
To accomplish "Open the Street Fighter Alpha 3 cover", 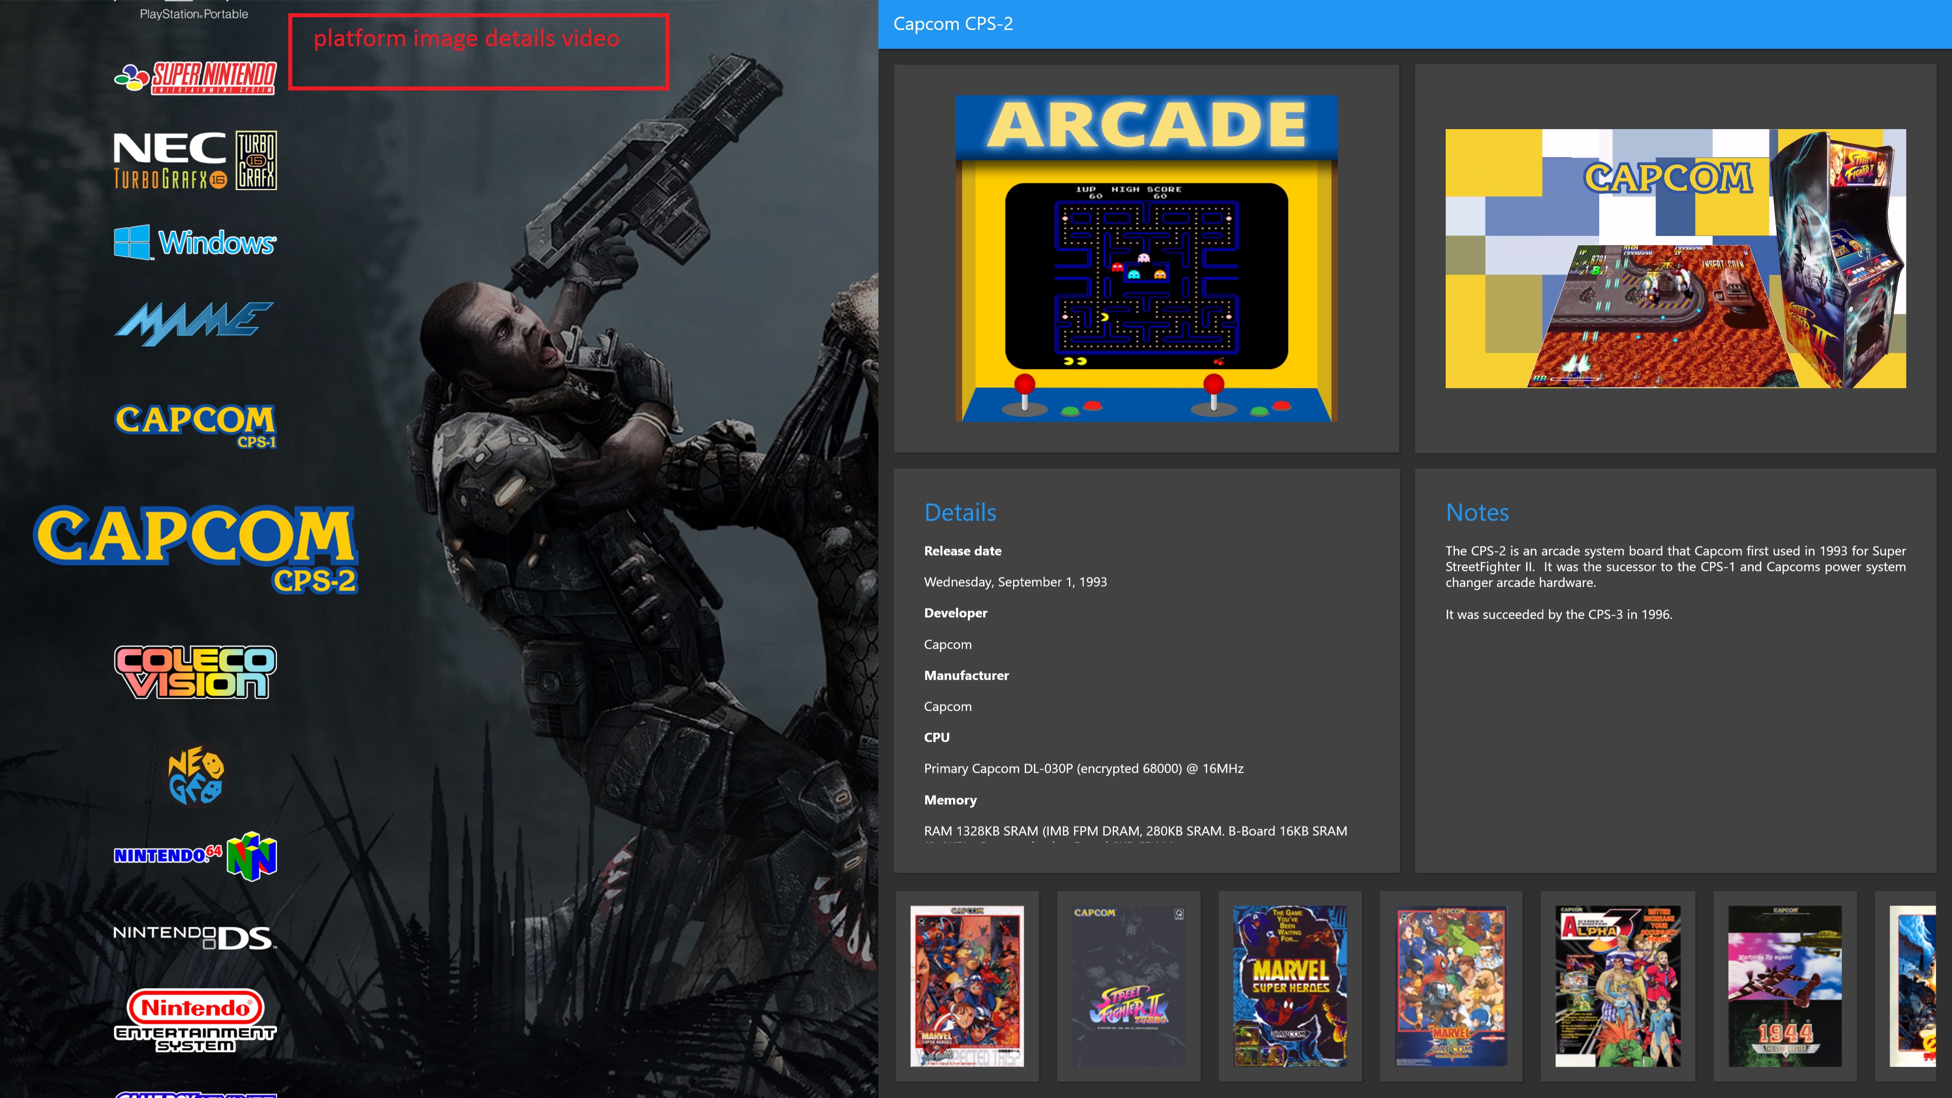I will pyautogui.click(x=1618, y=986).
